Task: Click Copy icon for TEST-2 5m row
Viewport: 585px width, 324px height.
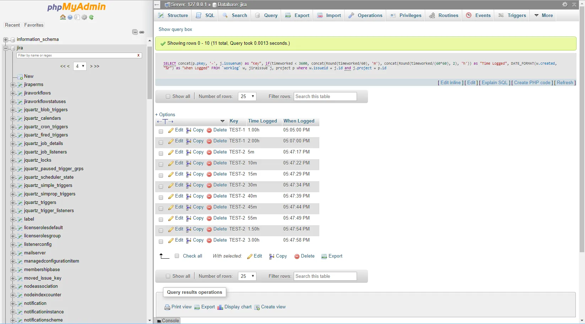Action: (189, 152)
